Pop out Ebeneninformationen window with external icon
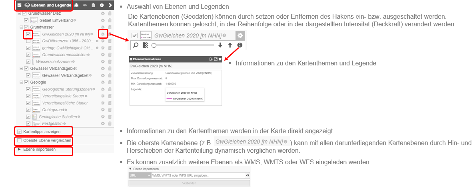The width and height of the screenshot is (473, 187). (x=216, y=59)
